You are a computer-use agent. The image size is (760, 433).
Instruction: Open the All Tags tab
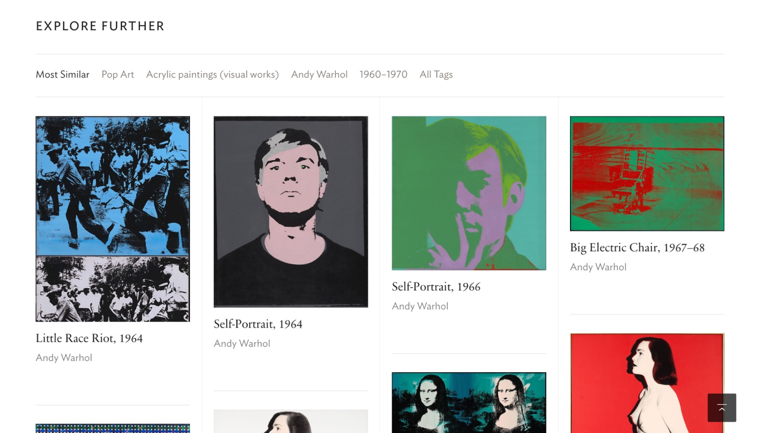(x=436, y=74)
